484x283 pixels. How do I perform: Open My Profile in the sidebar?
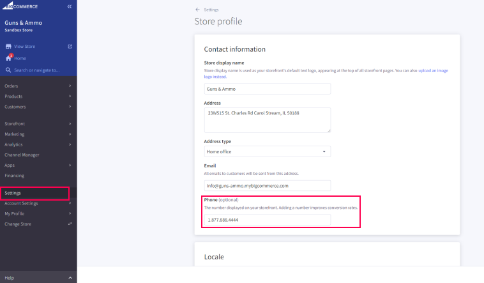coord(15,213)
